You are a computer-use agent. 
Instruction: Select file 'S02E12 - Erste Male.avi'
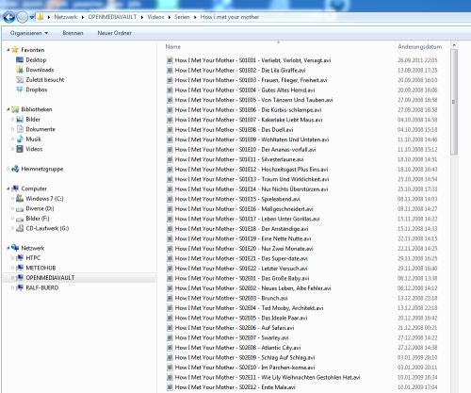coord(235,387)
